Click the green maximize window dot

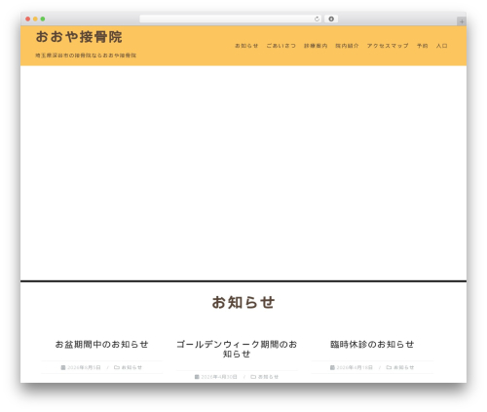coord(43,19)
